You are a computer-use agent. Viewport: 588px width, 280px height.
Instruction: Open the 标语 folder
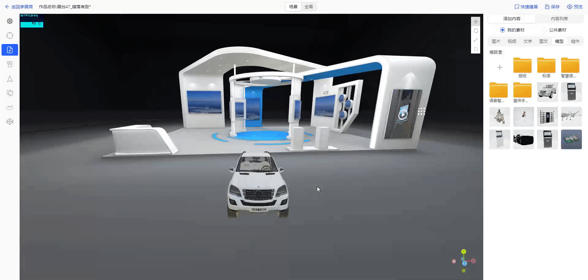pos(546,65)
